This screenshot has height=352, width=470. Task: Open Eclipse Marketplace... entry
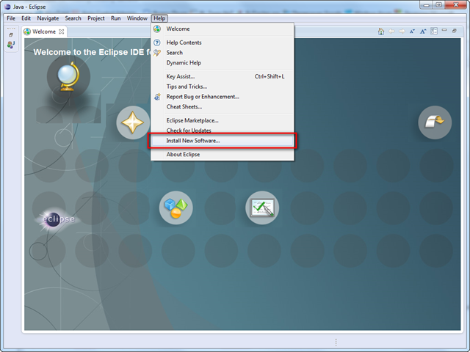click(223, 120)
